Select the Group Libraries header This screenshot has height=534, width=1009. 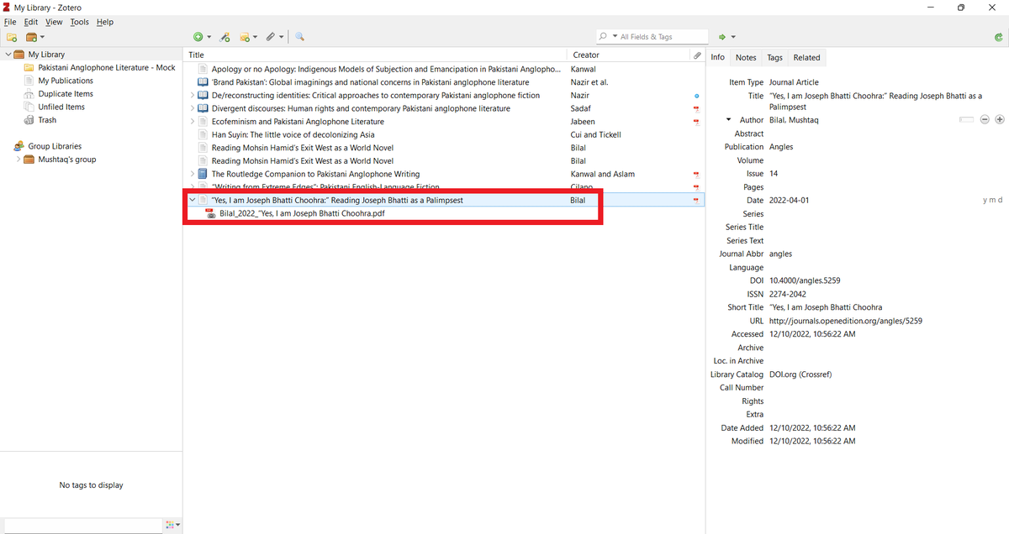click(55, 146)
